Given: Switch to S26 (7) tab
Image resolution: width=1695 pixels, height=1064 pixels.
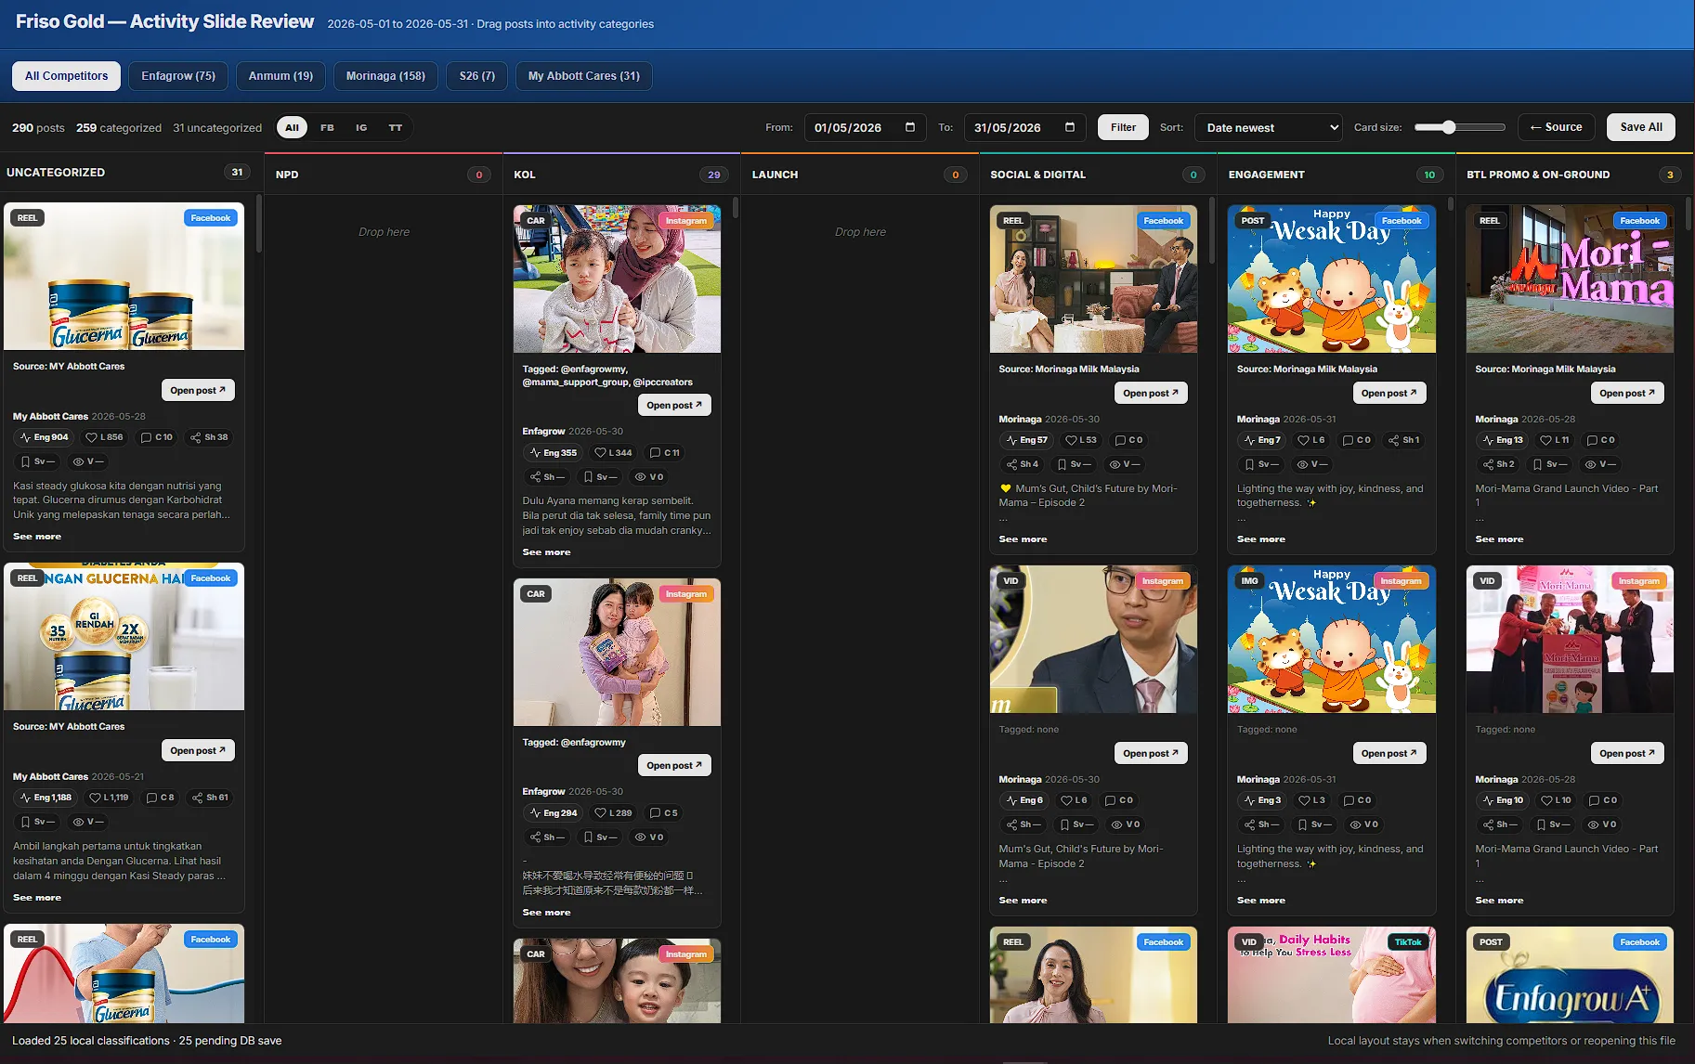Looking at the screenshot, I should pos(477,76).
